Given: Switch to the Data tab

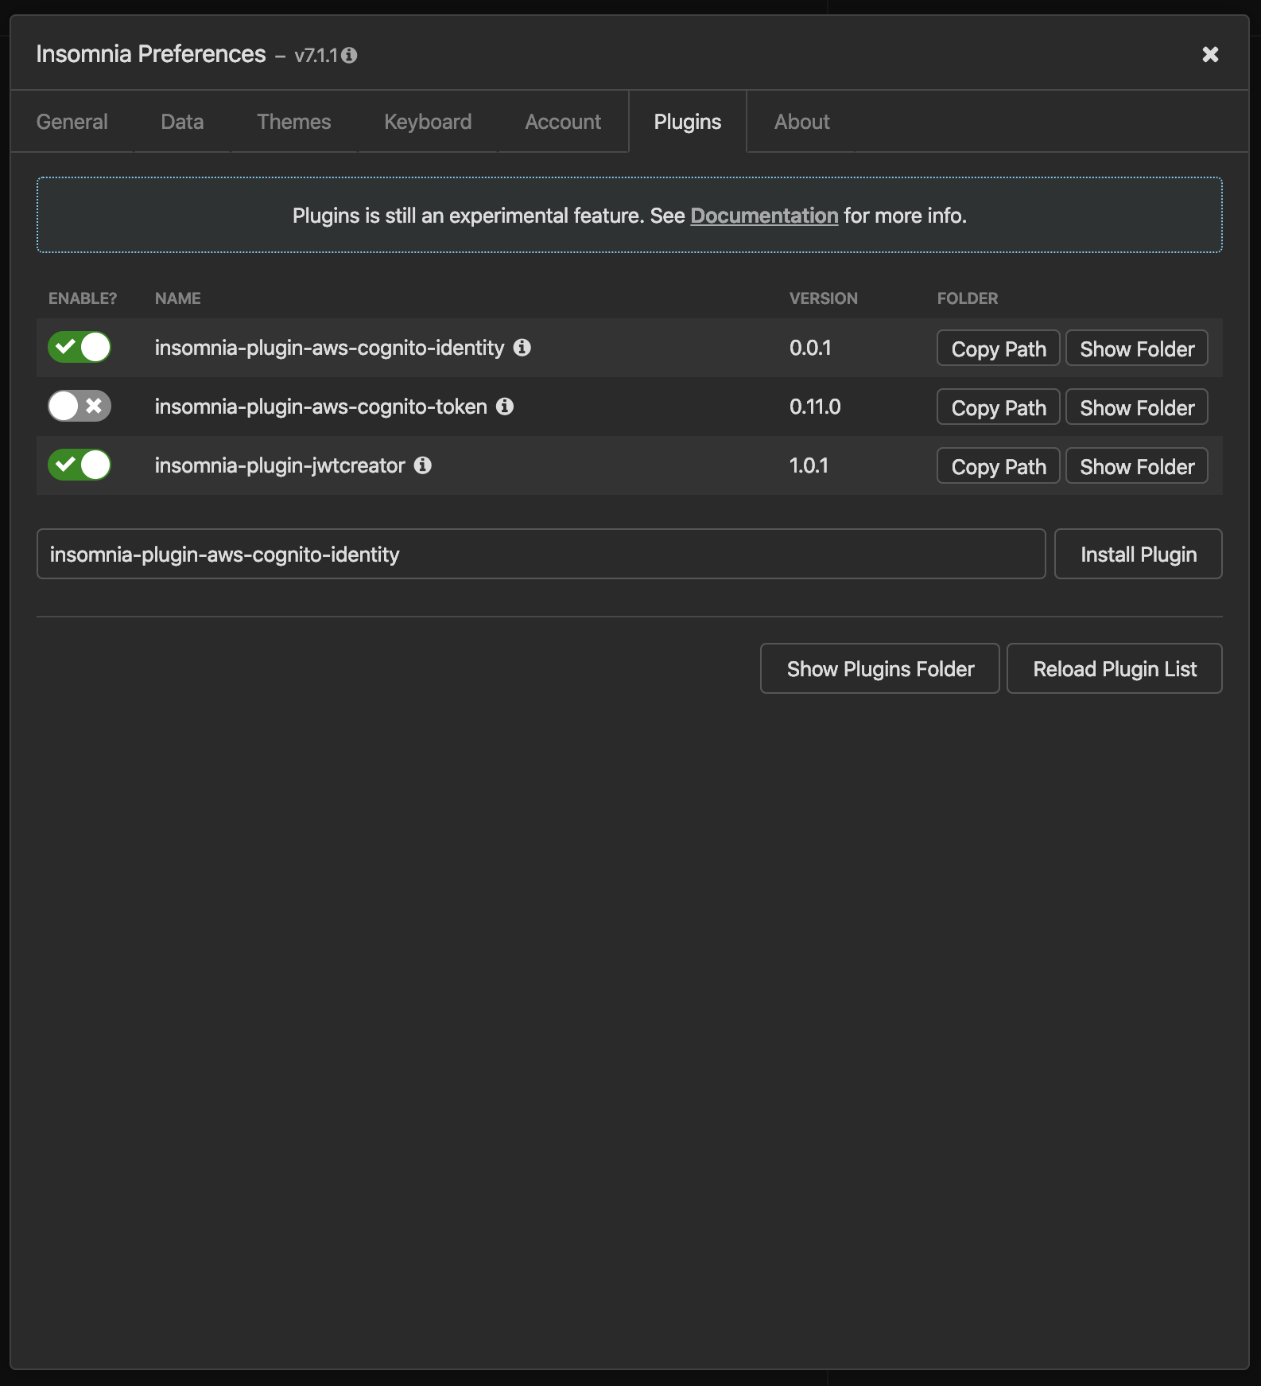Looking at the screenshot, I should click(x=182, y=122).
